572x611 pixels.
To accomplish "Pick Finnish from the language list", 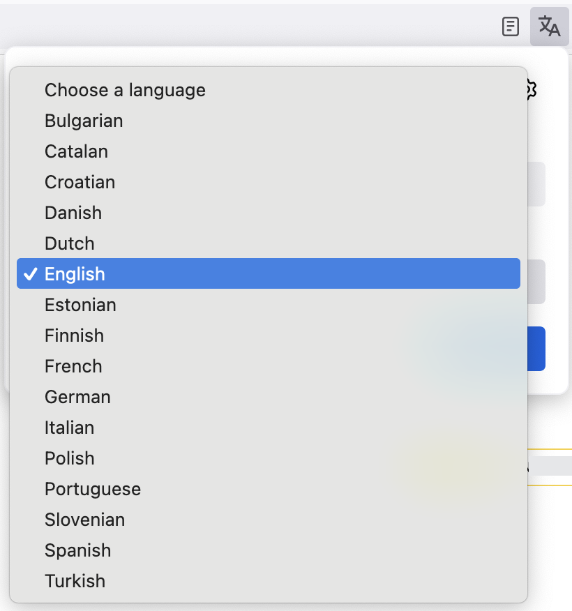I will coord(74,335).
